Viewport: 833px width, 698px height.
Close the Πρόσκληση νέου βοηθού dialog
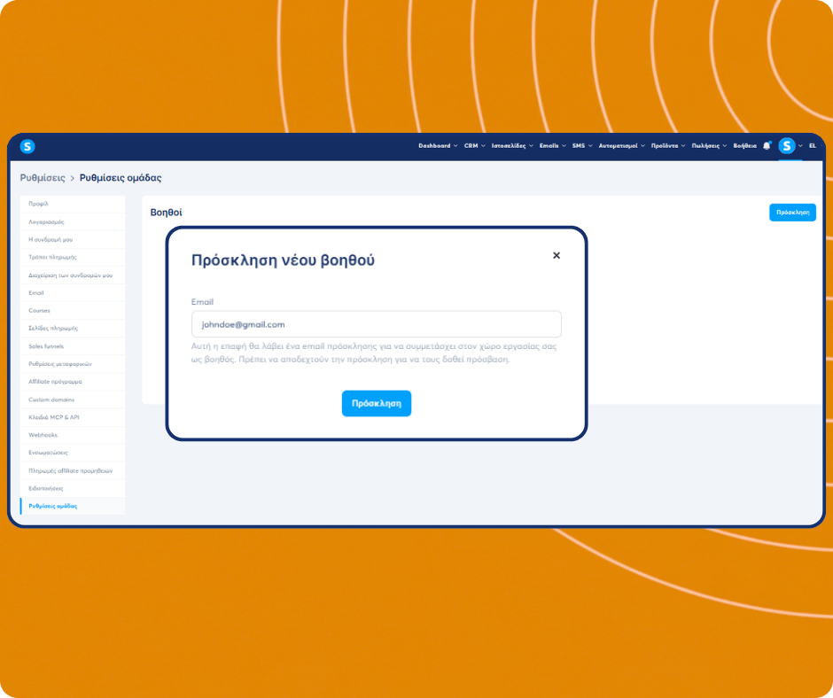tap(557, 255)
